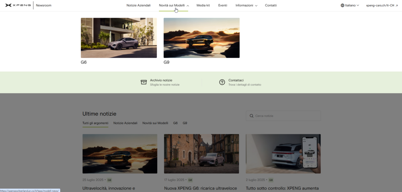402x192 pixels.
Task: Open the Contatti navigation link
Action: click(x=271, y=6)
